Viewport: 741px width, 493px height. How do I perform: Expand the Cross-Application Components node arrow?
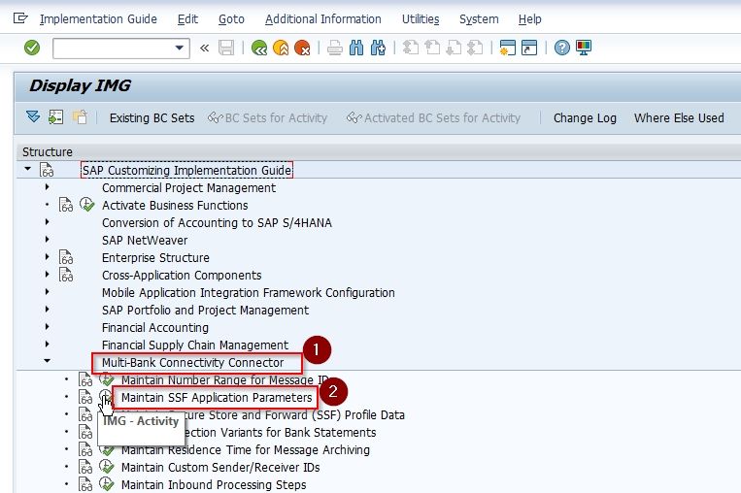pyautogui.click(x=47, y=275)
